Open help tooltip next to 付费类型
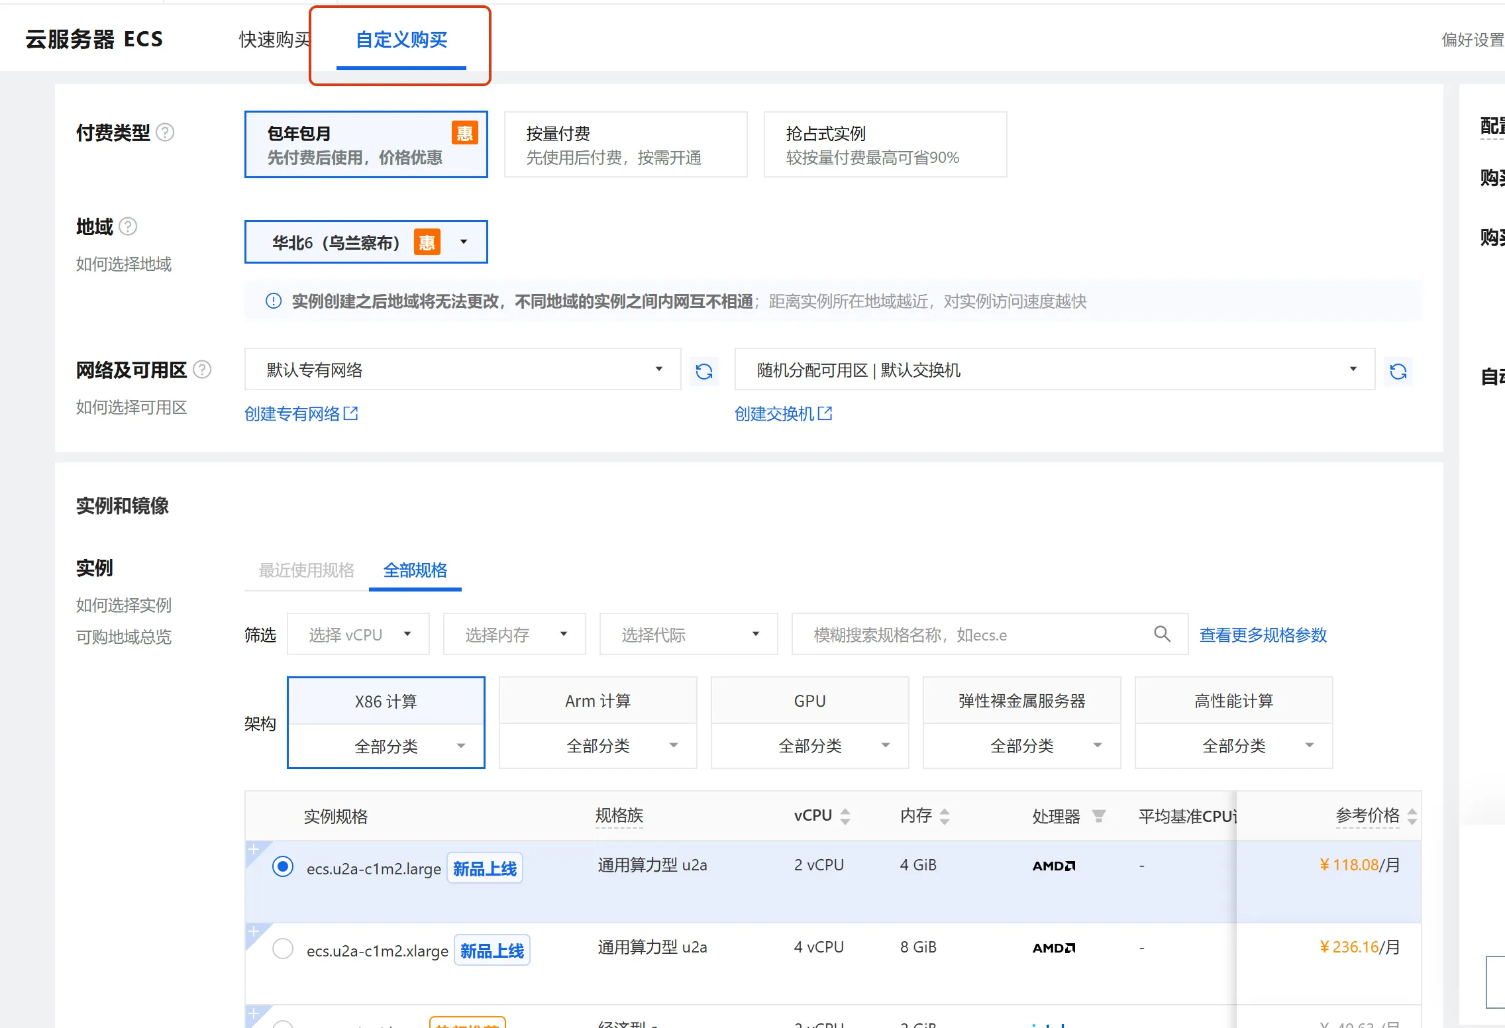This screenshot has height=1028, width=1505. click(x=165, y=132)
